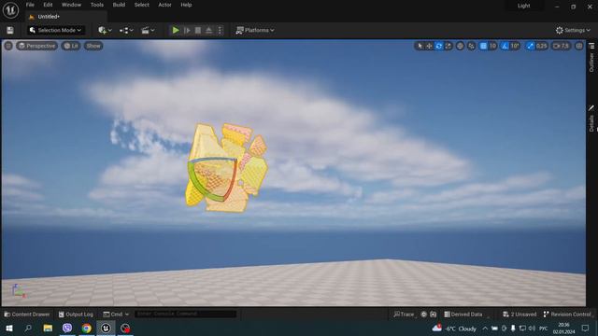
Task: Open camera speed setting 7.5
Action: pyautogui.click(x=562, y=46)
